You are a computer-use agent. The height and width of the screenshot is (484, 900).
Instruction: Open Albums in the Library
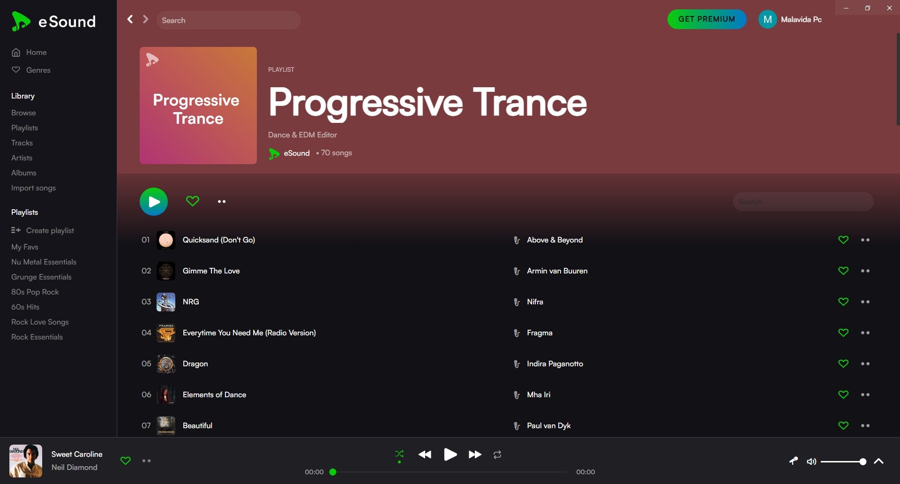23,173
